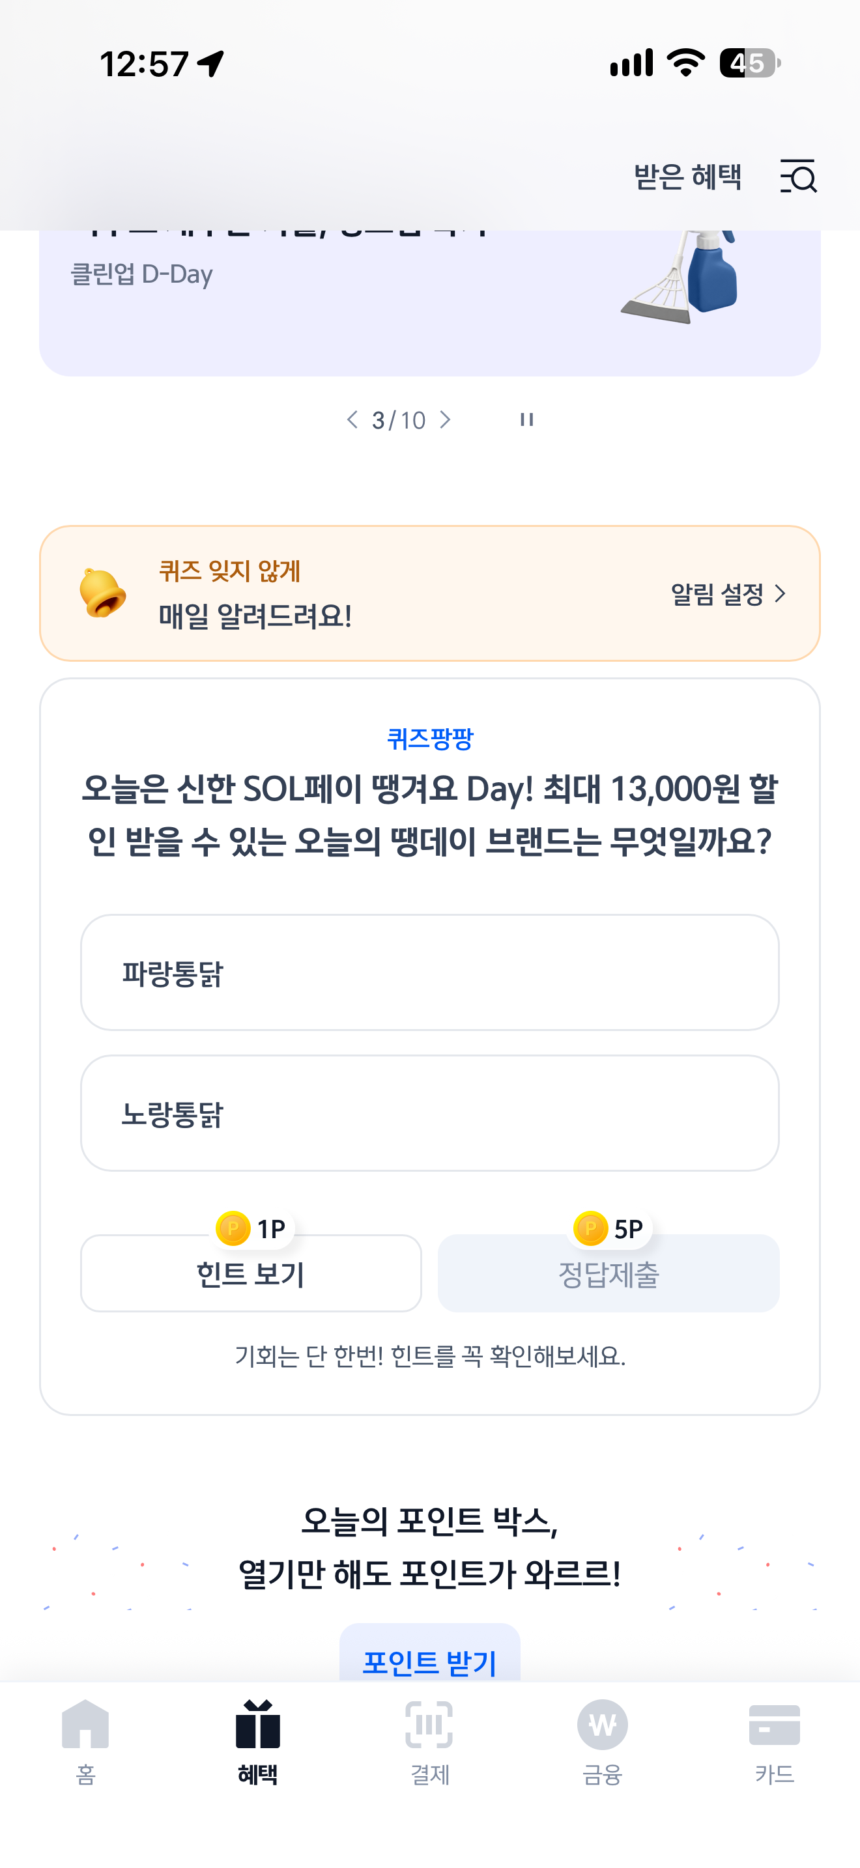
Task: Open 받은 혜택 received benefits
Action: coord(687,177)
